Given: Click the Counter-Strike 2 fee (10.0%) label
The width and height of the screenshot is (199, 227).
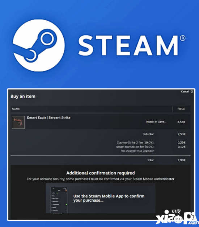Looking at the screenshot, I should 135,143.
